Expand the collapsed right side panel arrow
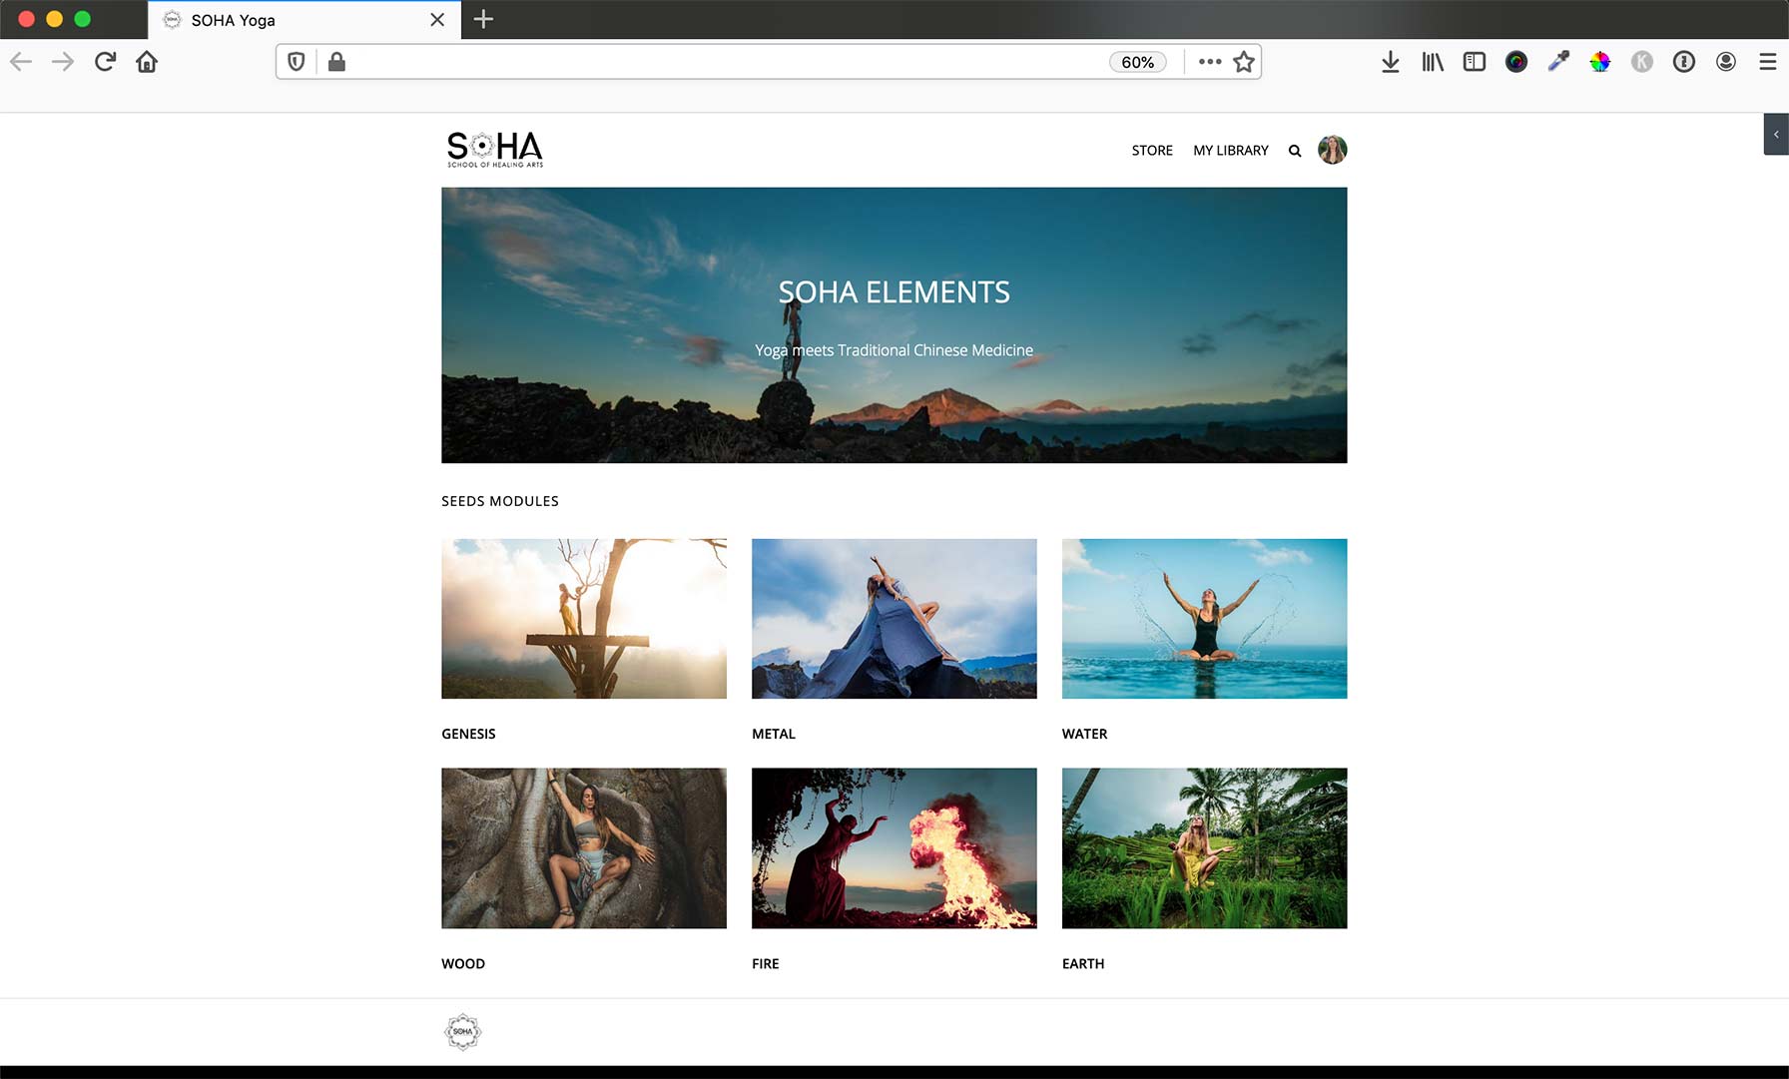Viewport: 1789px width, 1079px height. pos(1776,135)
